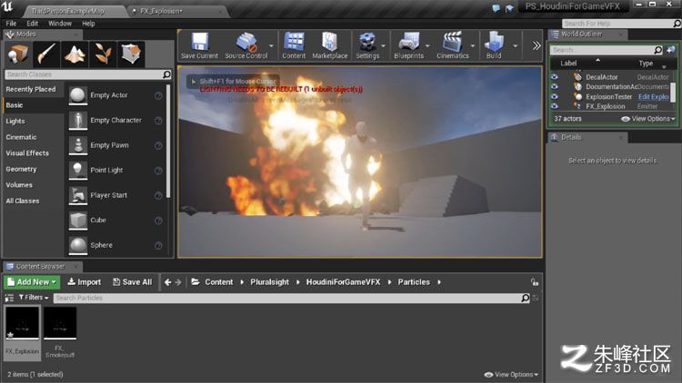
Task: Open the Build options dropdown arrow
Action: [x=515, y=45]
